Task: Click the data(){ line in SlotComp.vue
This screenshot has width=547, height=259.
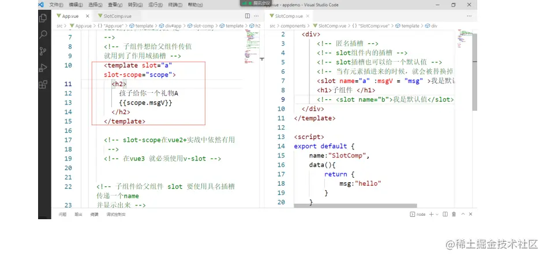Action: (322, 165)
